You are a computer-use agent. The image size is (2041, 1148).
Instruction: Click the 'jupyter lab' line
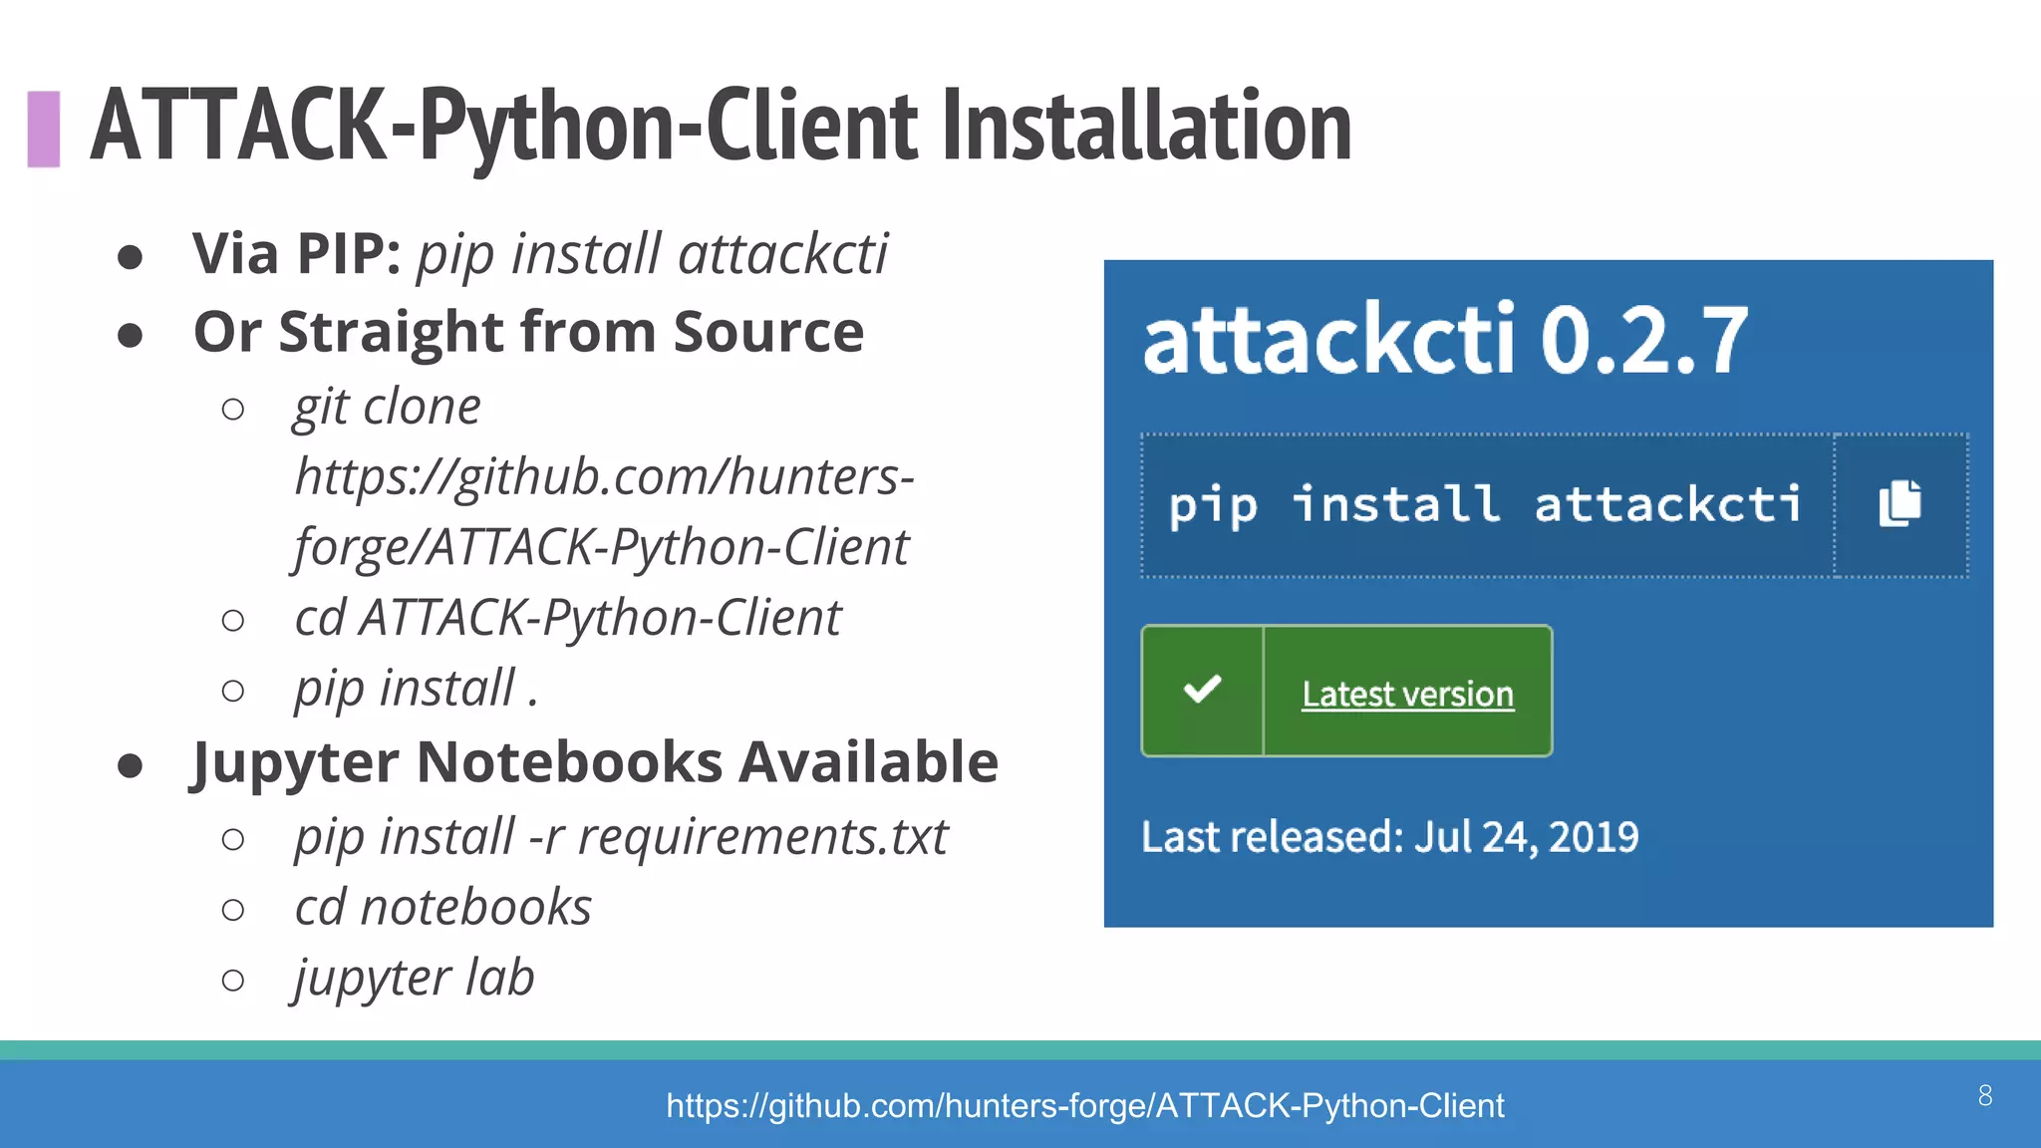pos(414,979)
